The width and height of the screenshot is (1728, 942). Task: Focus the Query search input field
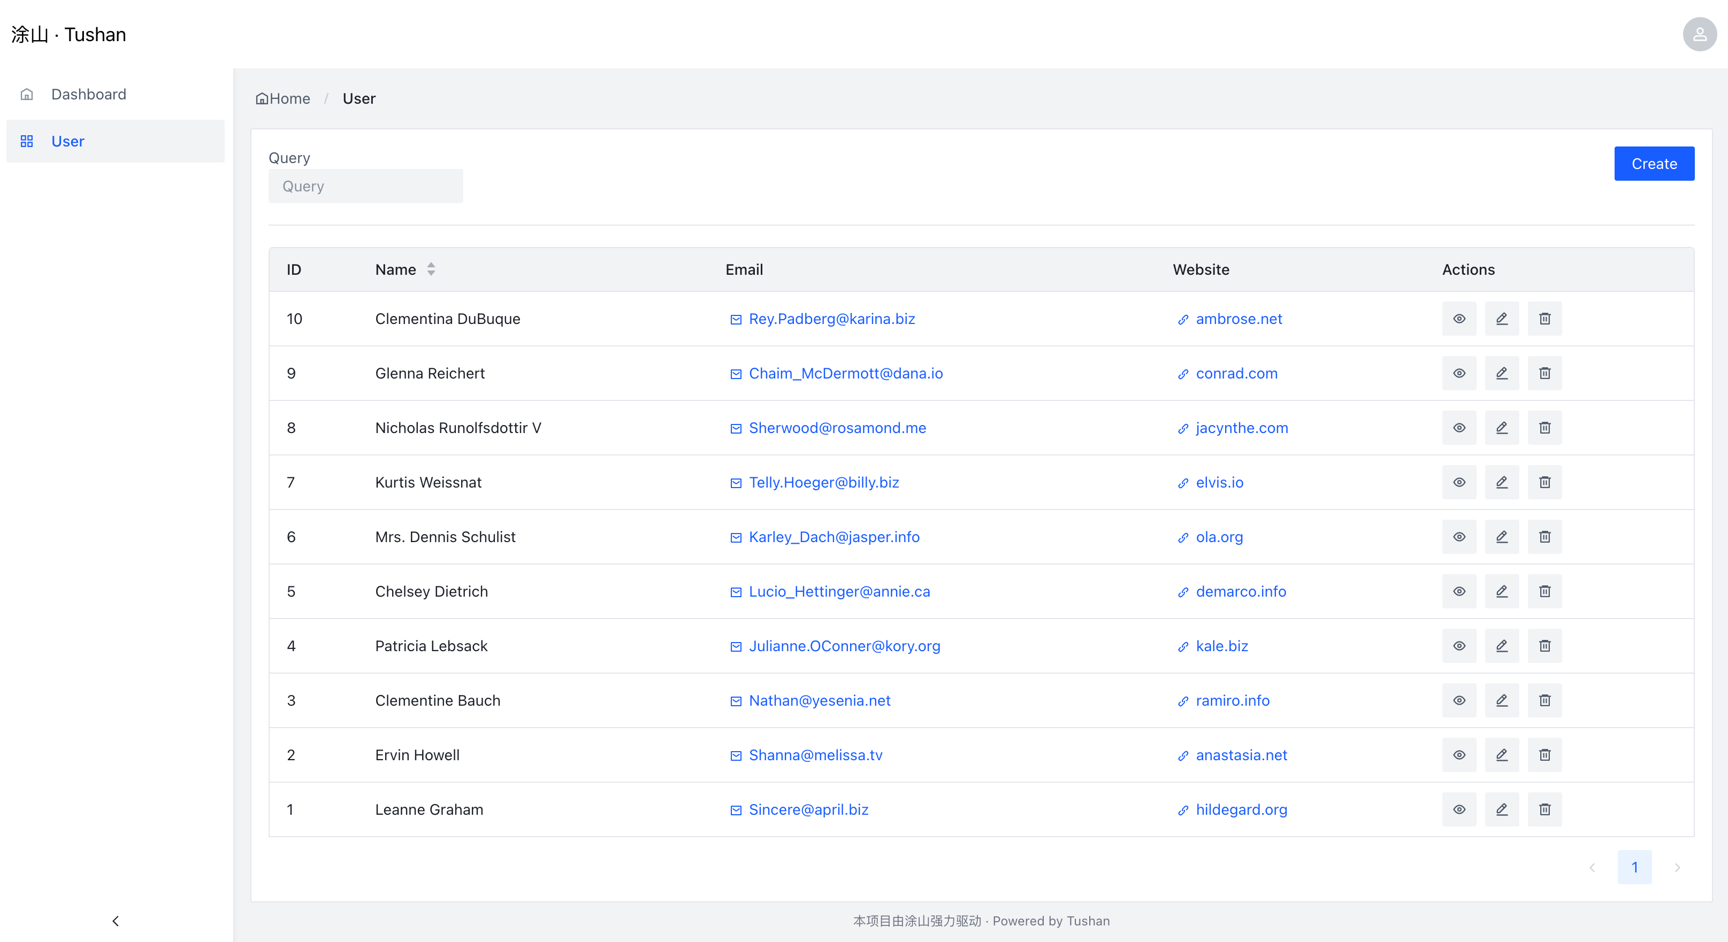pyautogui.click(x=365, y=187)
